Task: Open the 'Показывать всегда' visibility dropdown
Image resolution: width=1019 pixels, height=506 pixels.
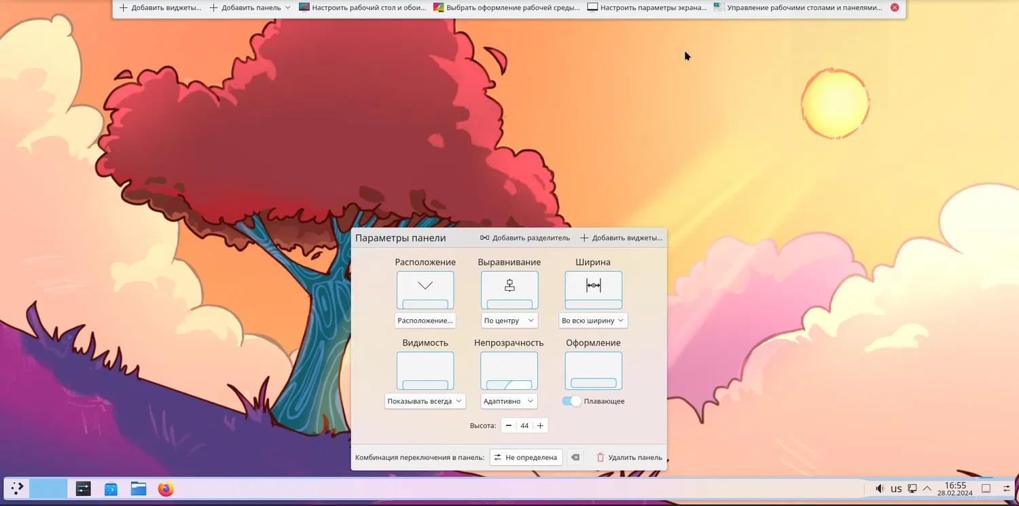Action: pyautogui.click(x=425, y=401)
